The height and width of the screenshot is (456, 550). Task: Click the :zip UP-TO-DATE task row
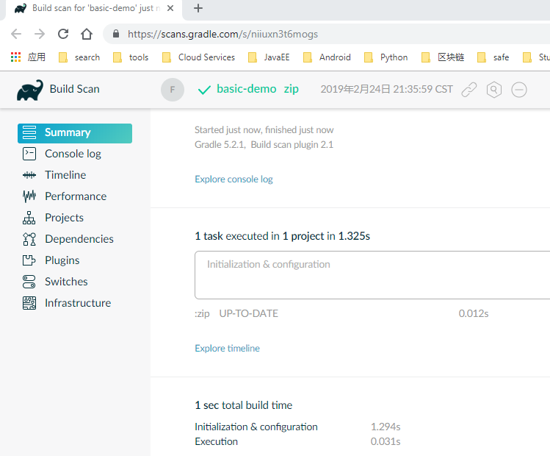341,313
